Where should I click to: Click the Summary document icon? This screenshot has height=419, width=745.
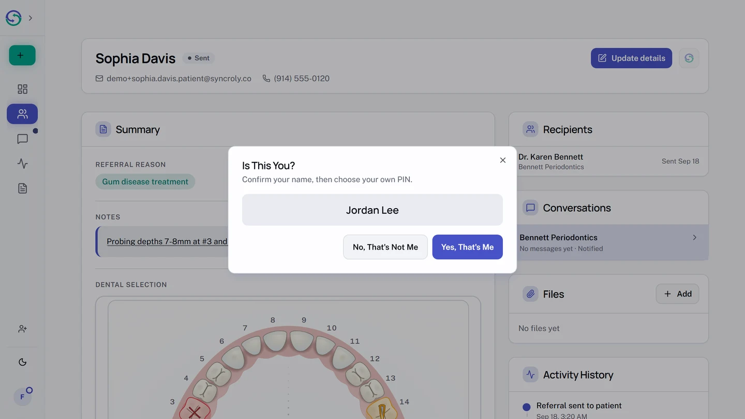coord(103,129)
